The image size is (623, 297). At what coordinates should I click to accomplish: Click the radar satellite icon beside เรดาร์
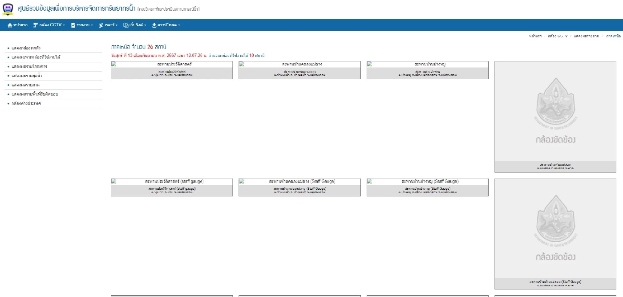(x=101, y=25)
